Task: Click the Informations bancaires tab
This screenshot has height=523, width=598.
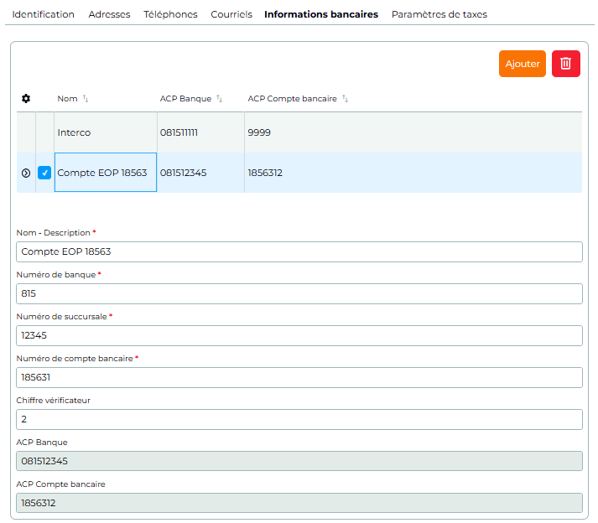Action: [321, 14]
